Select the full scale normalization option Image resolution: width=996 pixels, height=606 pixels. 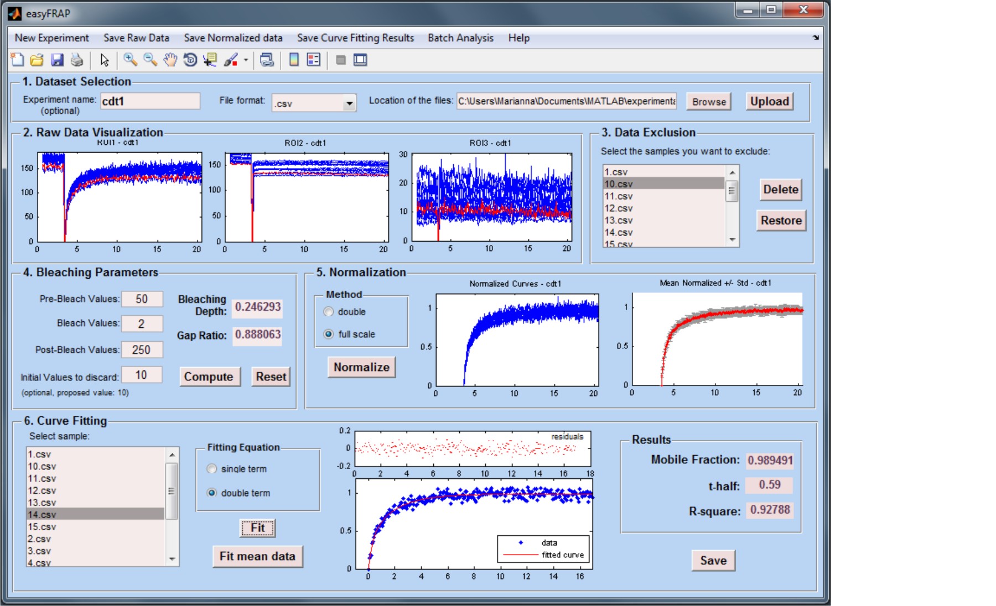tap(329, 334)
